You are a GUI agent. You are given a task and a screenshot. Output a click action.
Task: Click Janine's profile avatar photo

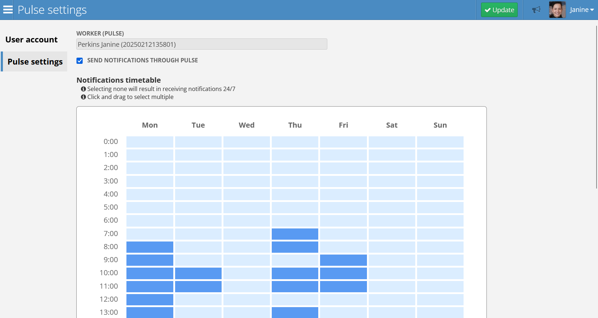[x=557, y=10]
